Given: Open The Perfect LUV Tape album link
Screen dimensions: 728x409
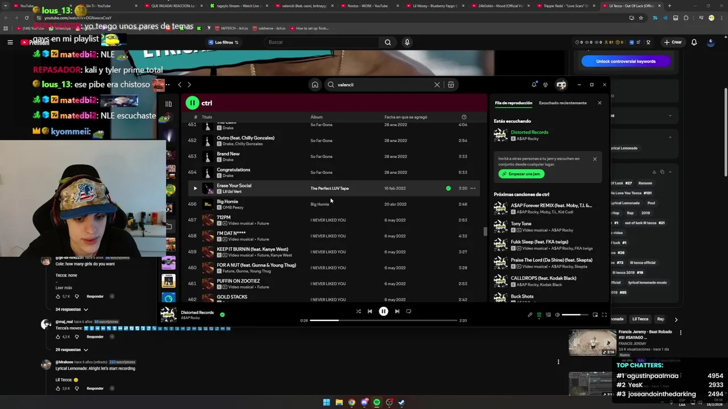Looking at the screenshot, I should pos(329,188).
